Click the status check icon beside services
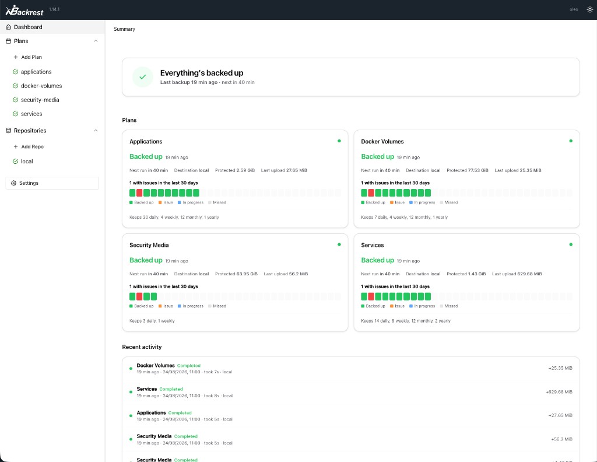The height and width of the screenshot is (462, 597). coord(15,114)
